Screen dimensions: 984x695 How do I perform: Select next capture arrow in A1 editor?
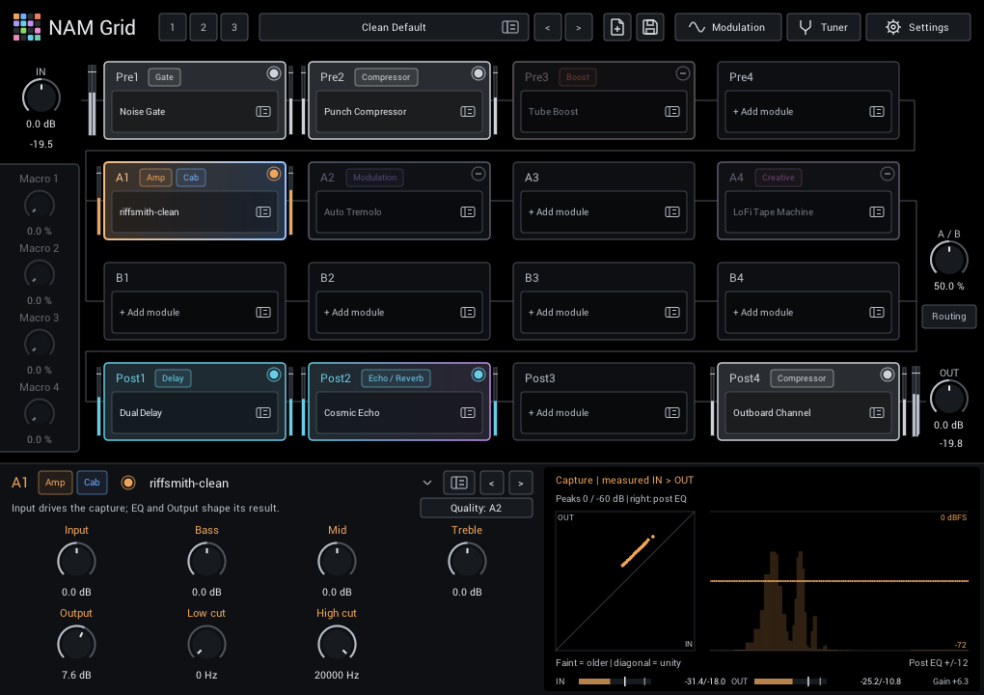click(x=520, y=483)
